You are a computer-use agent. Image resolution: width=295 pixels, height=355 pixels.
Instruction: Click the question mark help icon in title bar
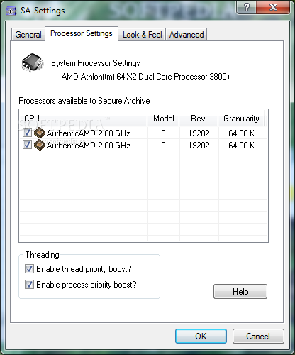point(246,7)
